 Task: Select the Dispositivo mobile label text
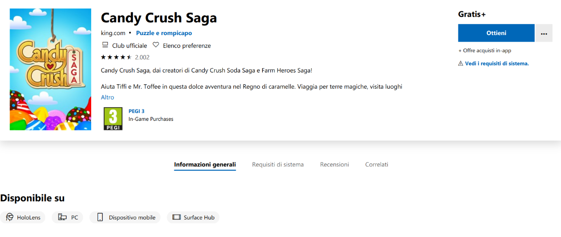(x=132, y=218)
